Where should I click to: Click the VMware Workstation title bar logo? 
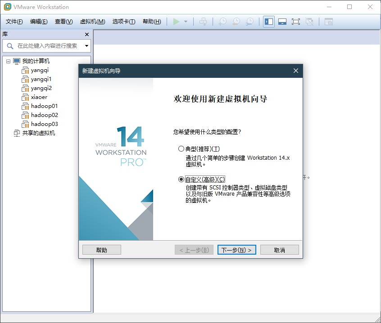point(8,7)
